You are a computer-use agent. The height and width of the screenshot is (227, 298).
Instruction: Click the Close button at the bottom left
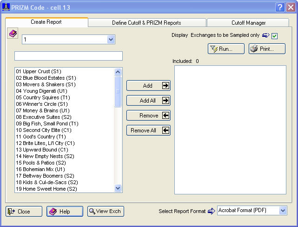(24, 211)
